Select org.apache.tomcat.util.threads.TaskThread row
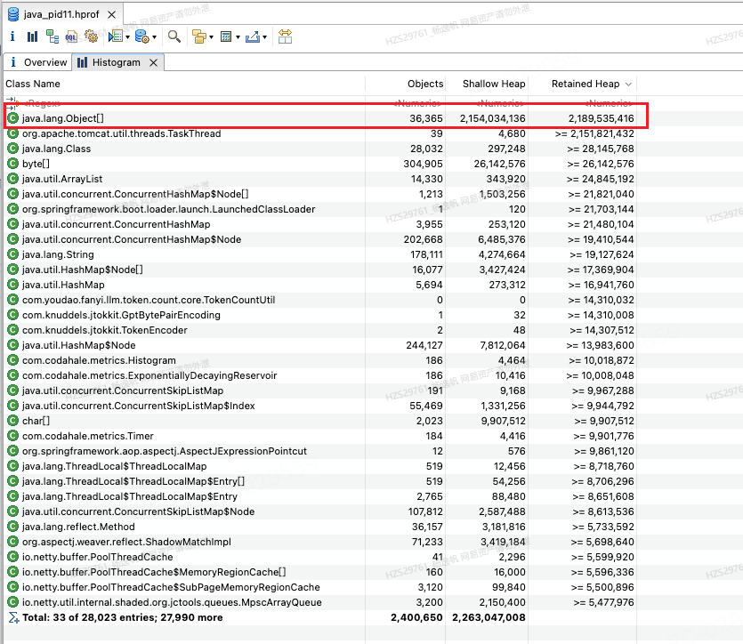Image resolution: width=743 pixels, height=644 pixels. tap(319, 133)
